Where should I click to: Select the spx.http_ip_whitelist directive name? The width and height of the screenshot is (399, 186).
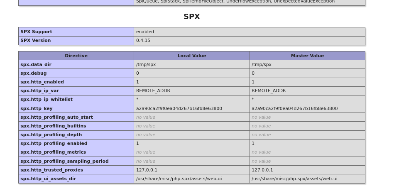pos(47,99)
